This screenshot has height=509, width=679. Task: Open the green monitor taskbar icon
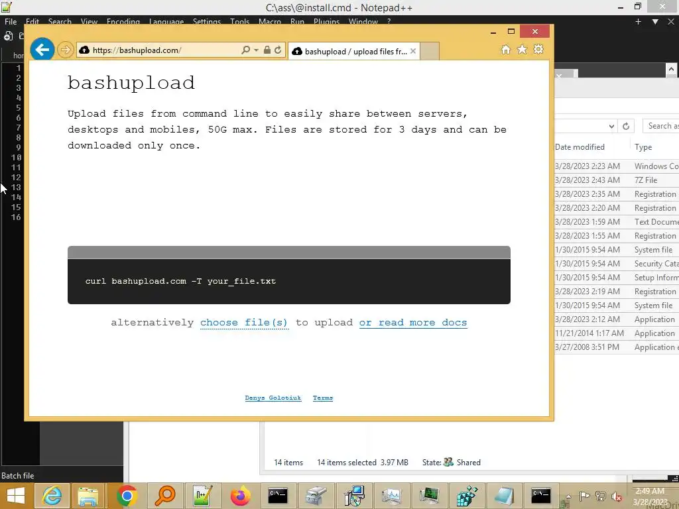[x=429, y=496]
